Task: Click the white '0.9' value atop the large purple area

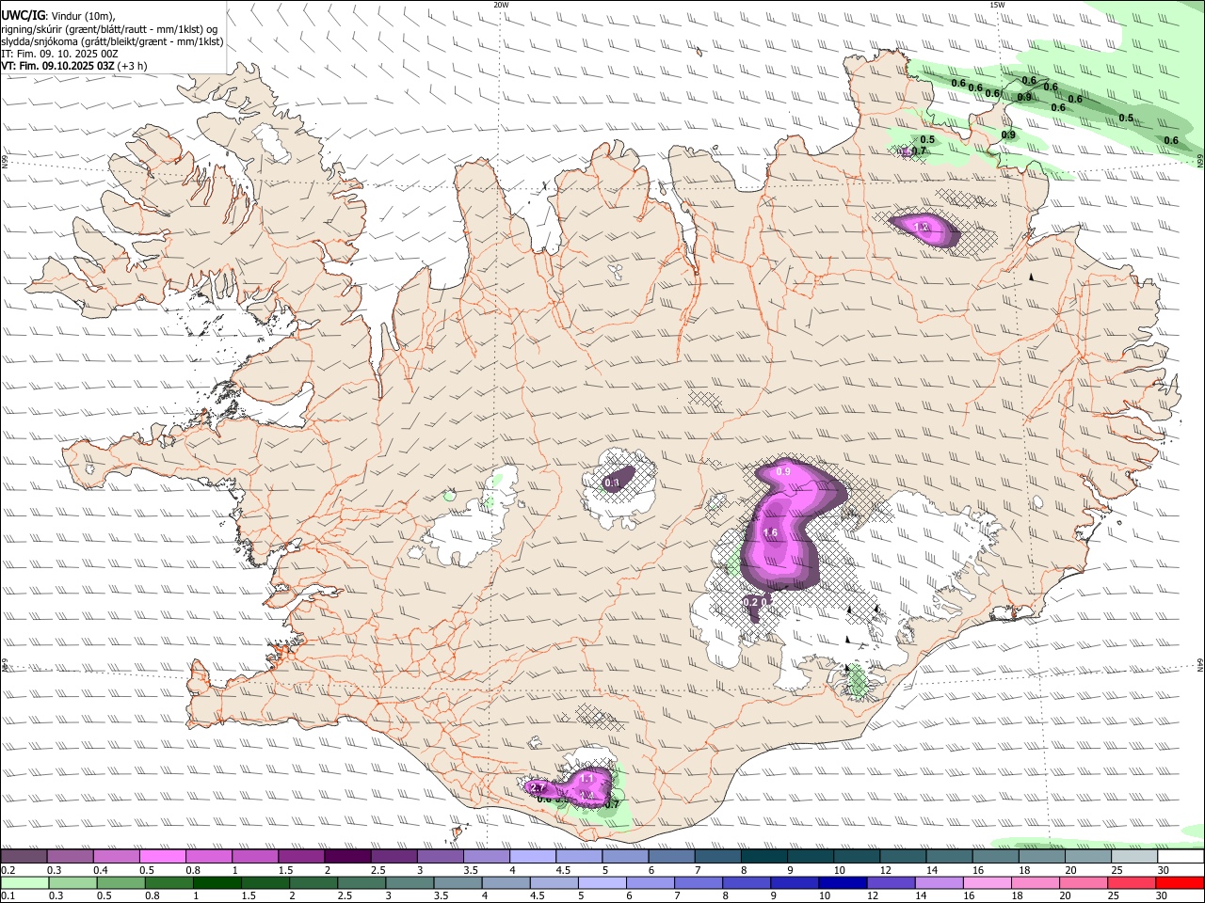Action: (x=783, y=471)
